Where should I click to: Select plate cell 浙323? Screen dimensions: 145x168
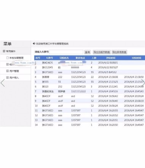(45, 86)
